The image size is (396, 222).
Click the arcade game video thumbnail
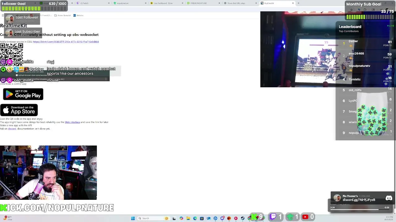click(x=298, y=49)
